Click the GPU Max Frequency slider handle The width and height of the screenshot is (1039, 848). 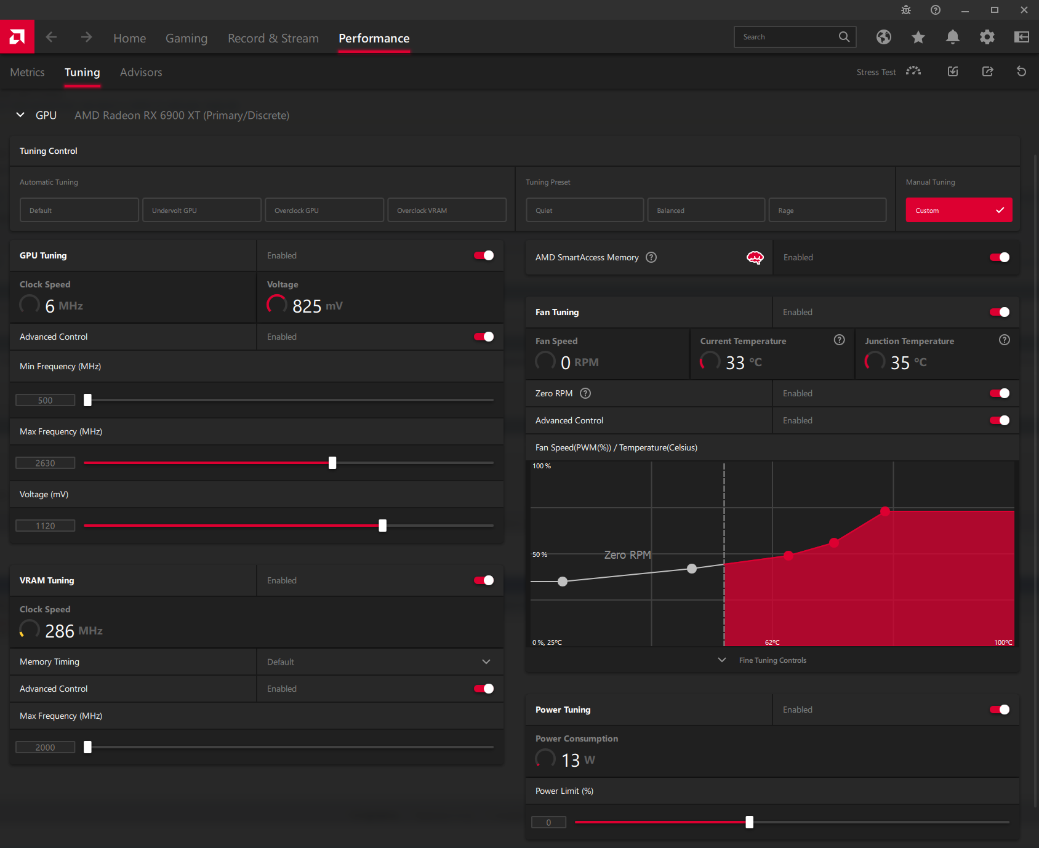click(x=332, y=463)
